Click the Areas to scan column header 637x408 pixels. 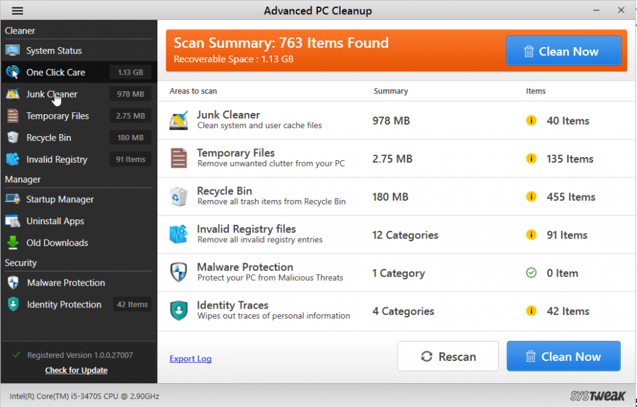pos(193,91)
